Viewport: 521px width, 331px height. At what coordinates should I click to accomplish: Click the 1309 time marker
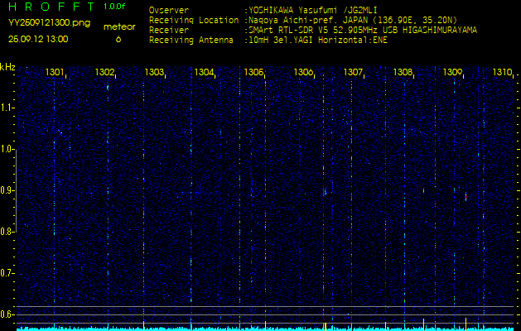point(452,73)
